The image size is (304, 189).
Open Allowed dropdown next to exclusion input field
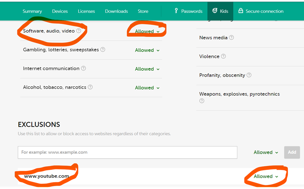click(x=266, y=152)
